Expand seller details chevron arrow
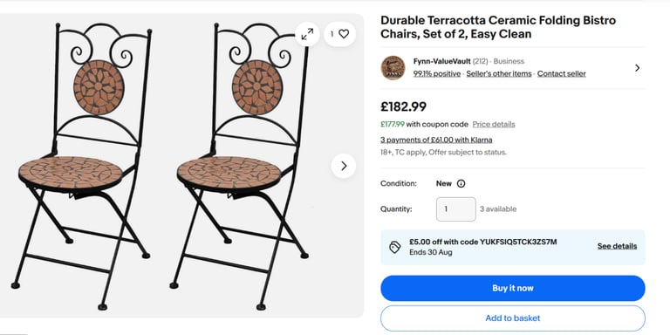Image resolution: width=670 pixels, height=335 pixels. (x=637, y=68)
